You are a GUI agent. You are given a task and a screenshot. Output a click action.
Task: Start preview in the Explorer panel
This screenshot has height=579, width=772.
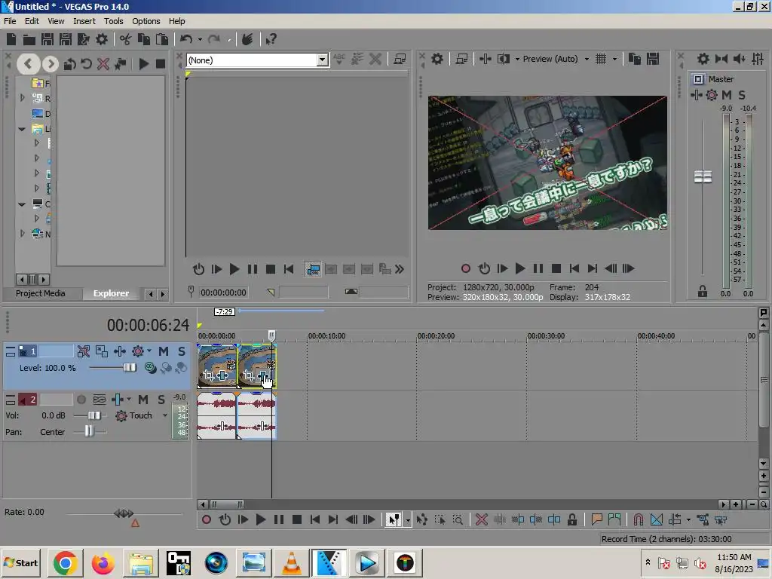pos(144,63)
